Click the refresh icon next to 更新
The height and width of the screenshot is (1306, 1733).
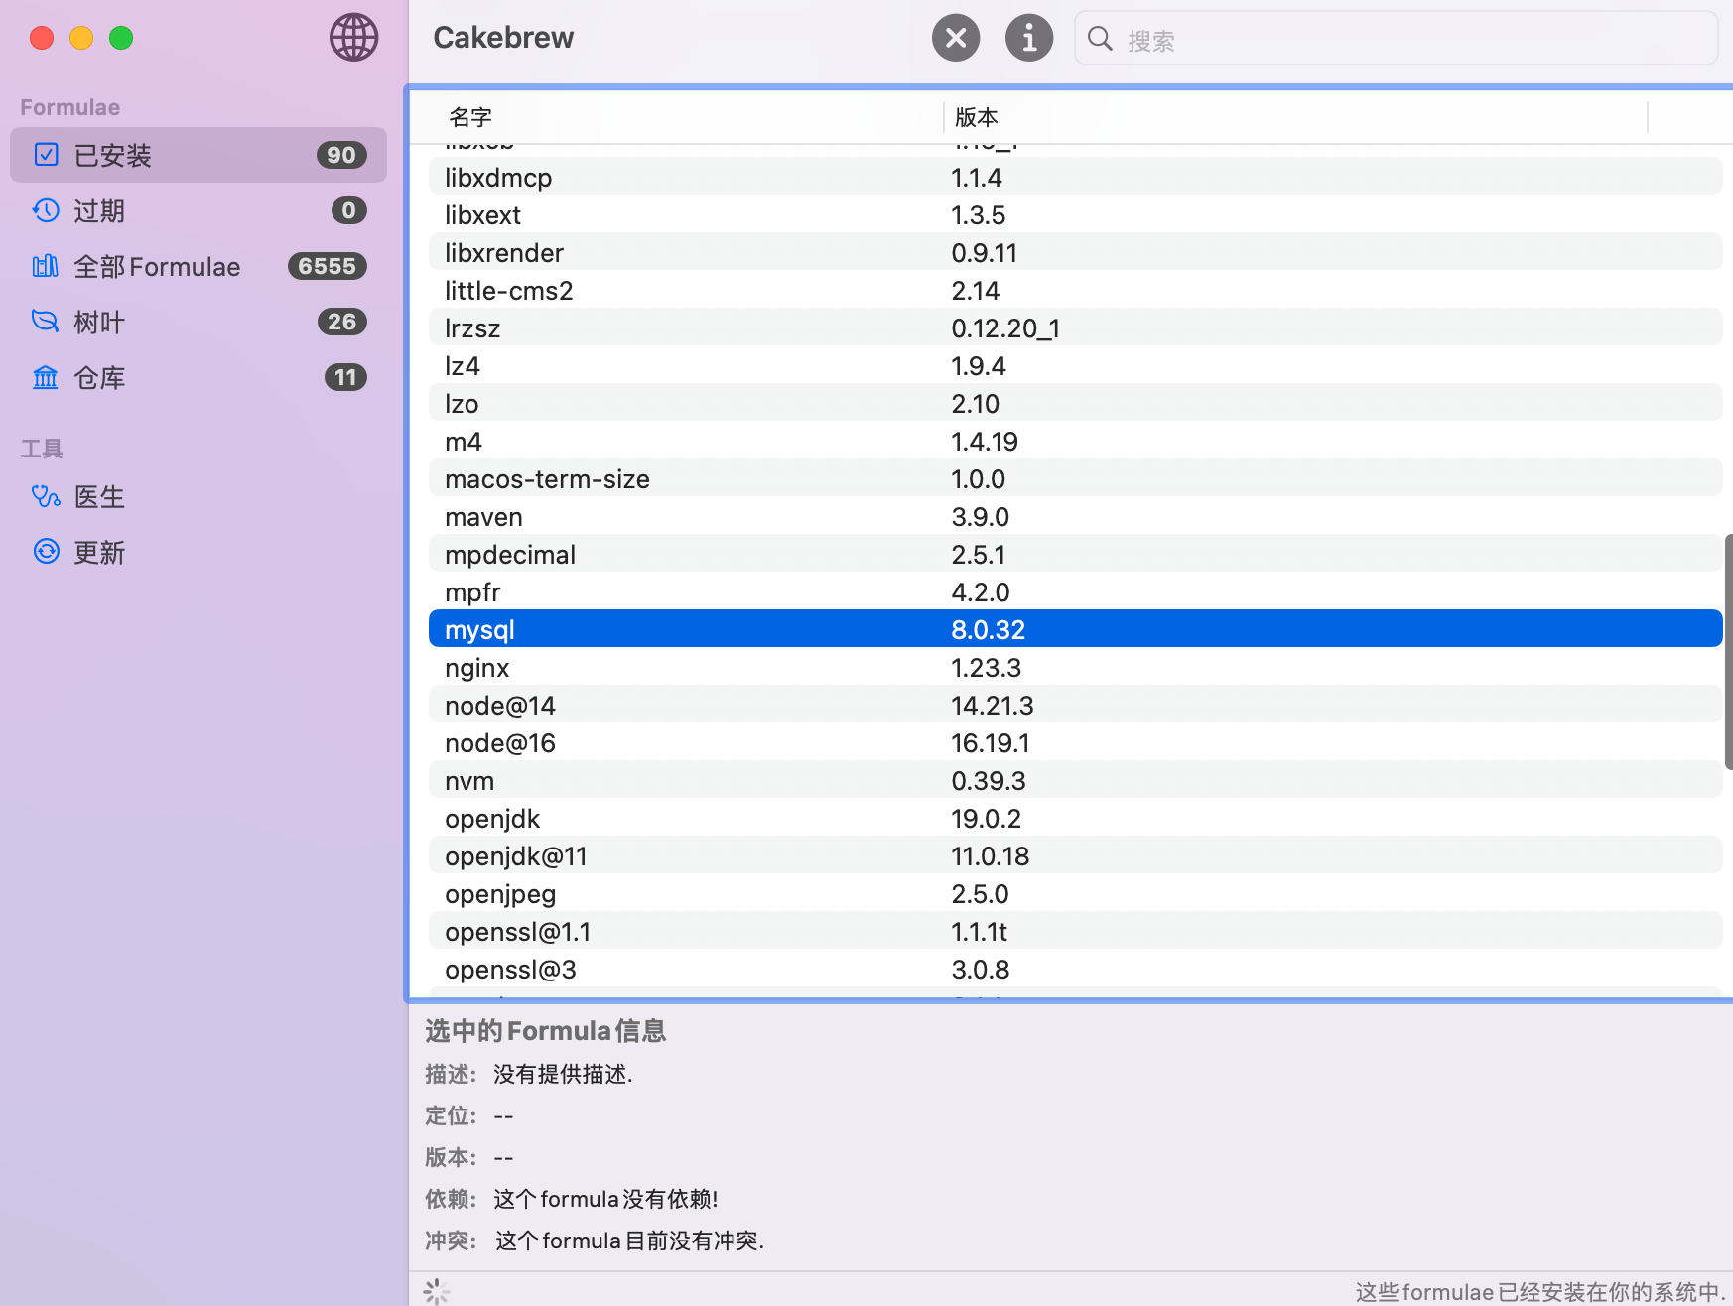pos(46,552)
